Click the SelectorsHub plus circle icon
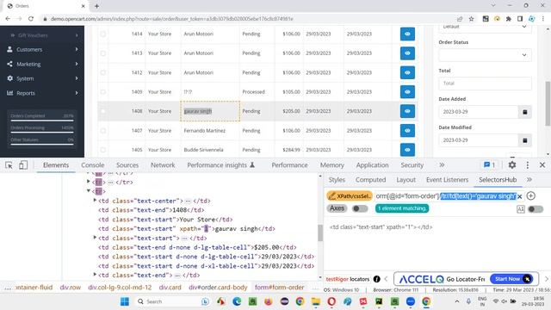The image size is (551, 310). tap(531, 195)
